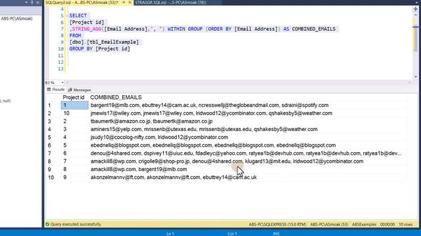Screen dimensions: 421x236
Task: Click ABS-PC\SQLEXPRESS (15.0 RTM) in status bar
Action: [x=278, y=224]
